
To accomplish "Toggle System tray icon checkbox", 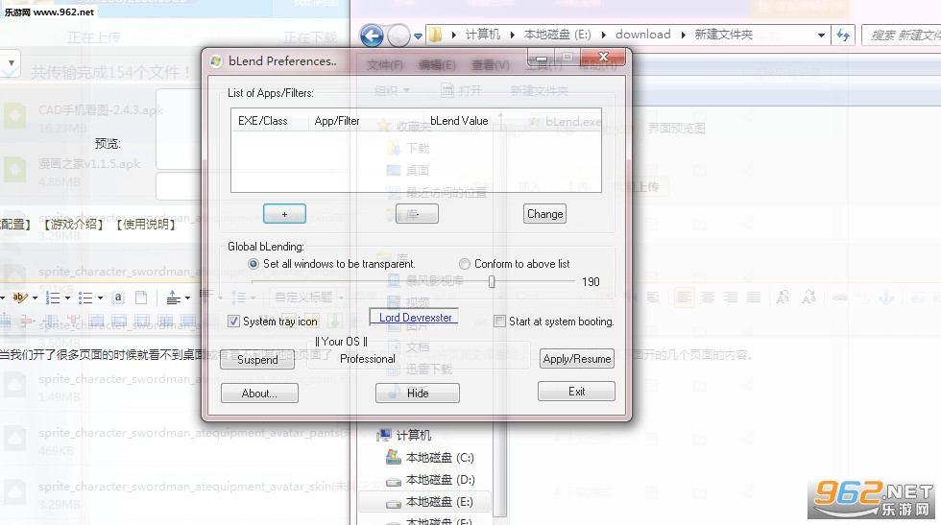I will 234,322.
